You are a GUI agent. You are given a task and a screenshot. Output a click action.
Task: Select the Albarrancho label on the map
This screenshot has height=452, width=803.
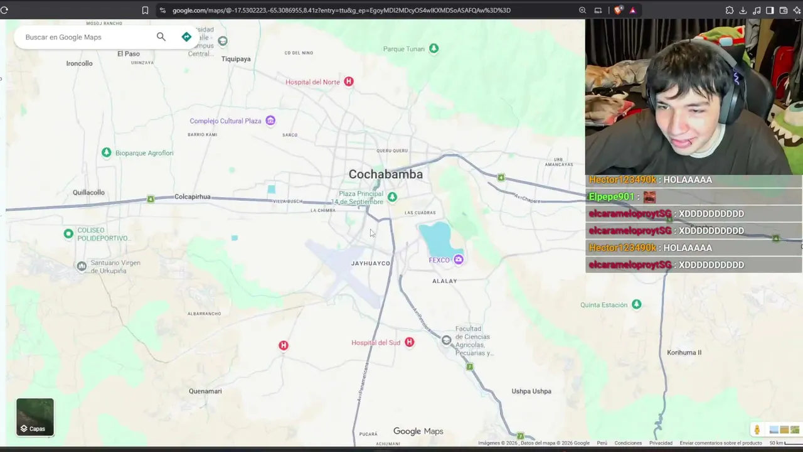tap(204, 314)
